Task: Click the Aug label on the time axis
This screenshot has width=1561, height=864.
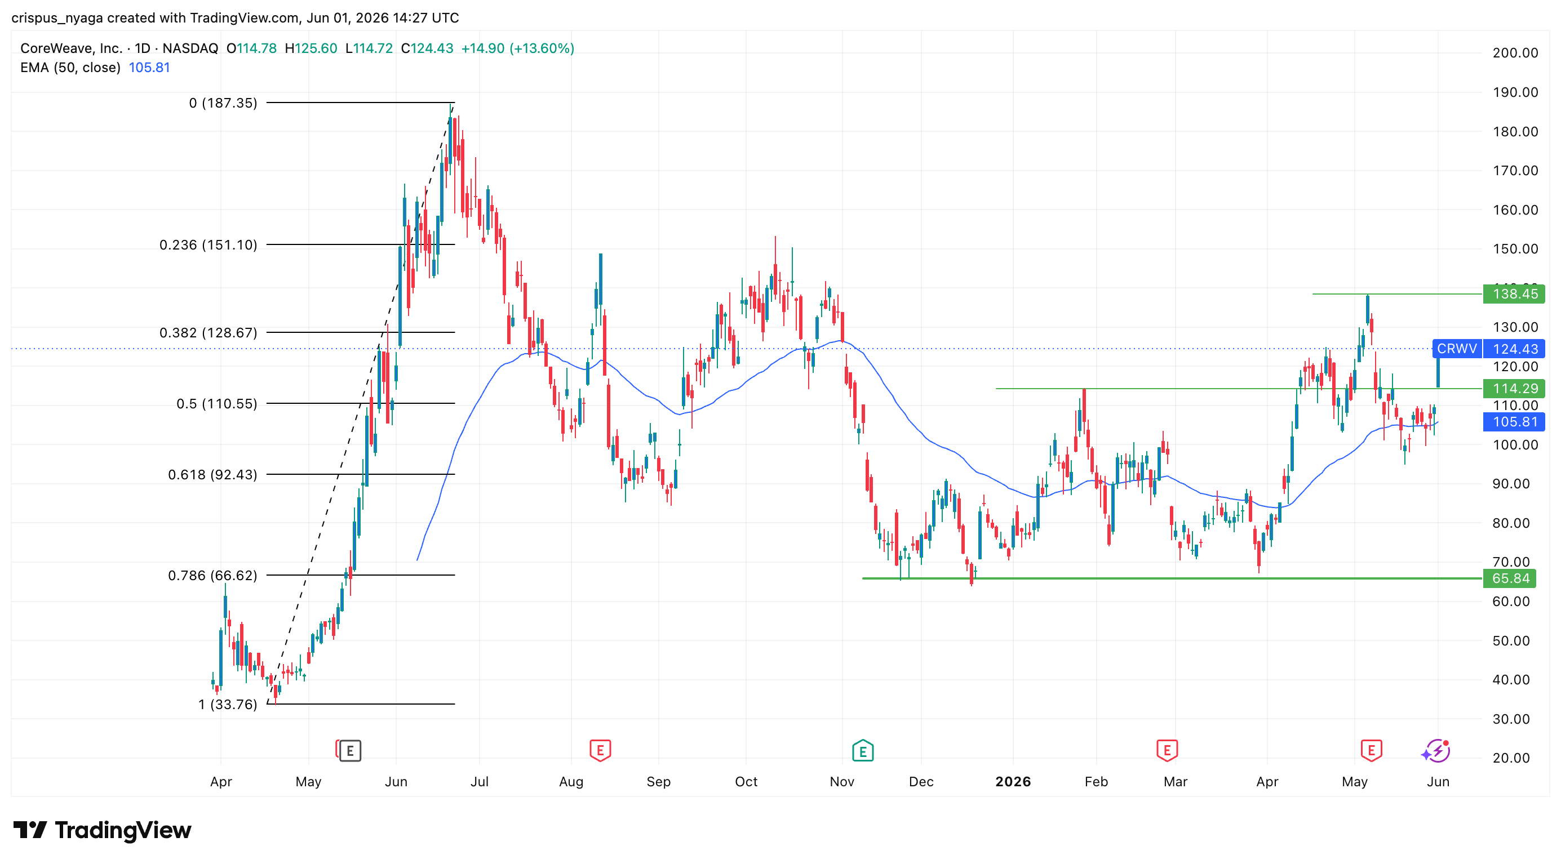Action: [571, 782]
